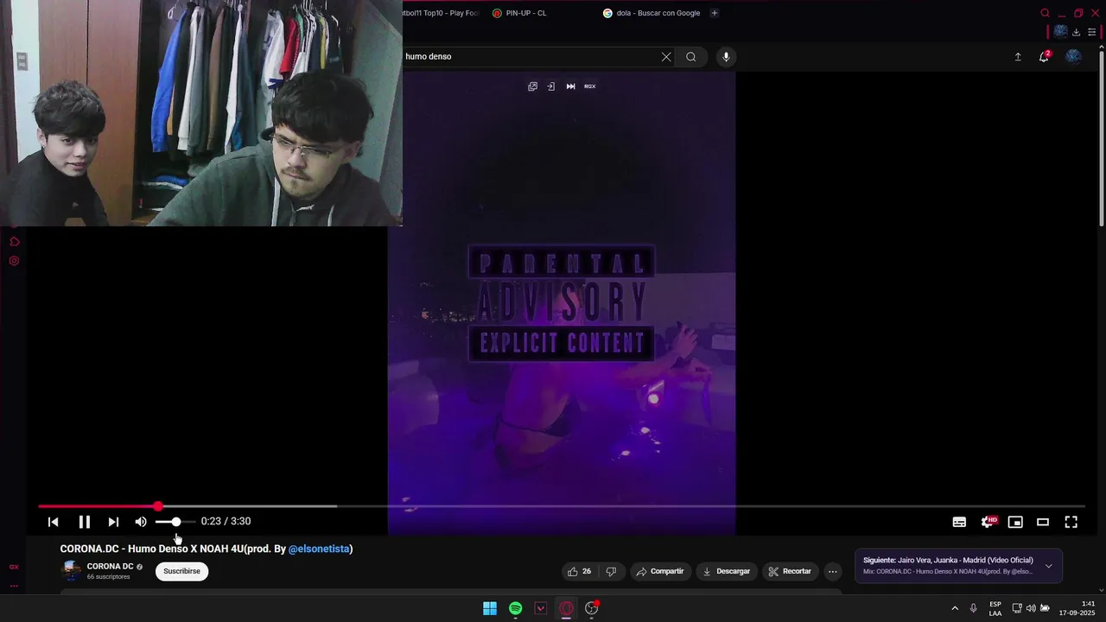Skip to the previous video

(53, 522)
